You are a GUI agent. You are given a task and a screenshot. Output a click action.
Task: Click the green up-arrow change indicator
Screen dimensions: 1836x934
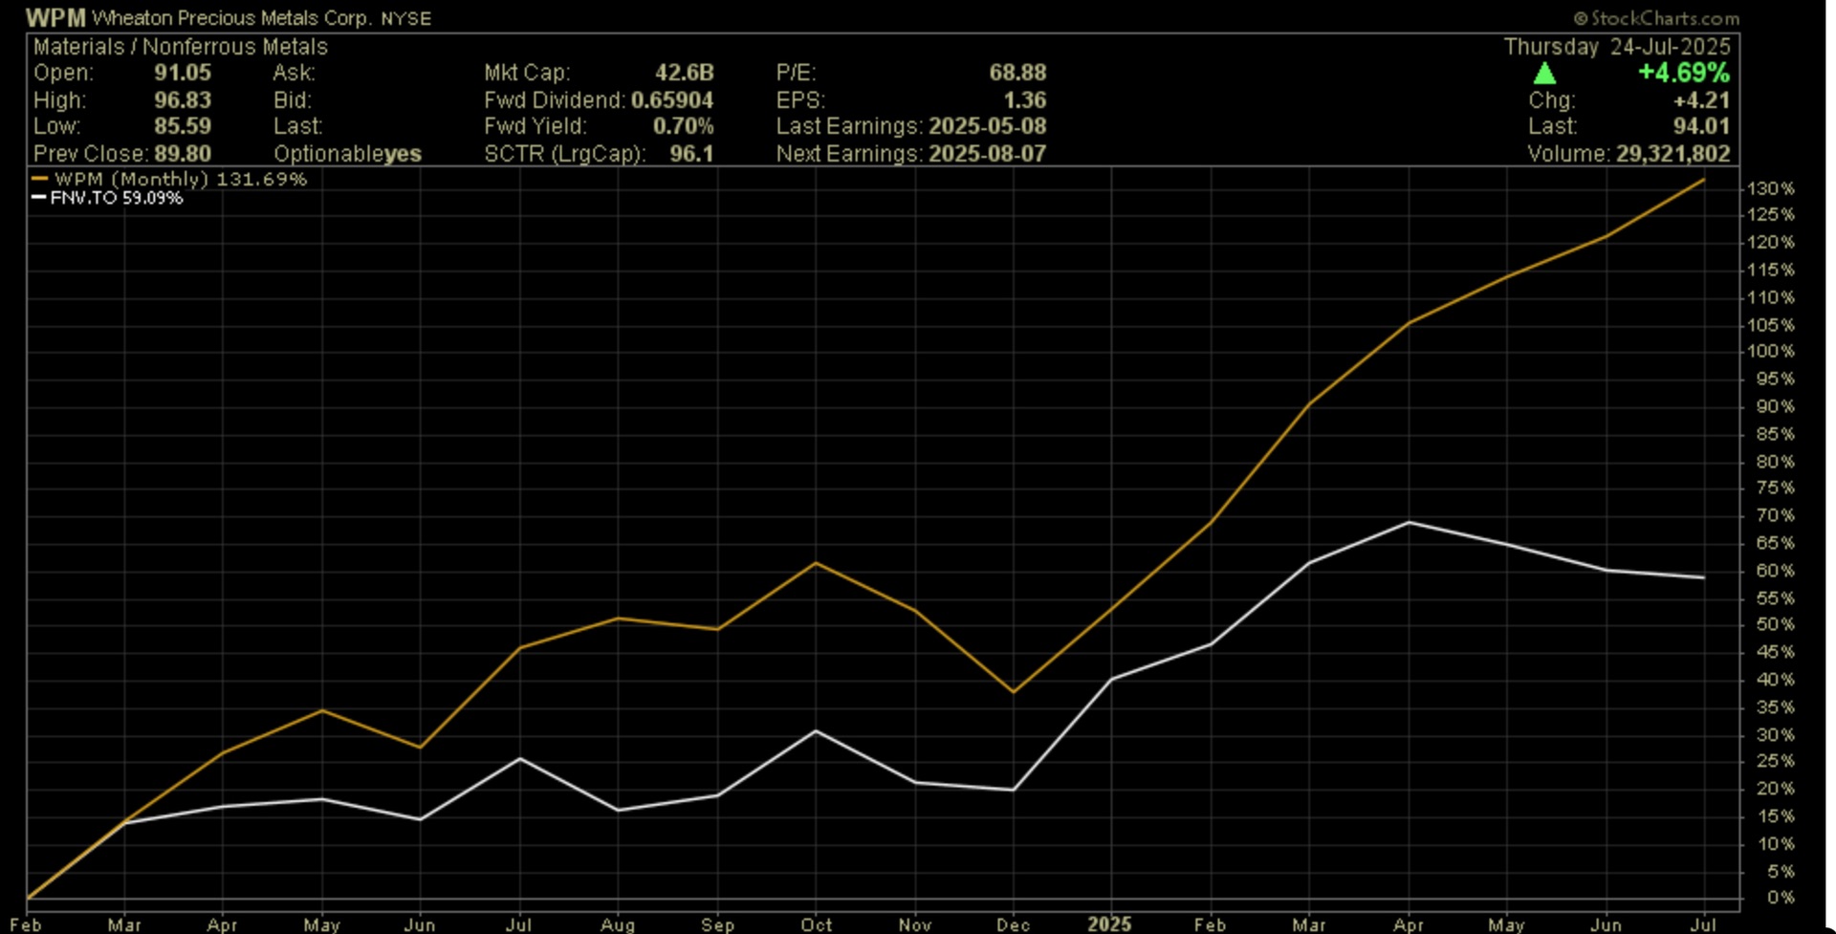click(x=1544, y=74)
